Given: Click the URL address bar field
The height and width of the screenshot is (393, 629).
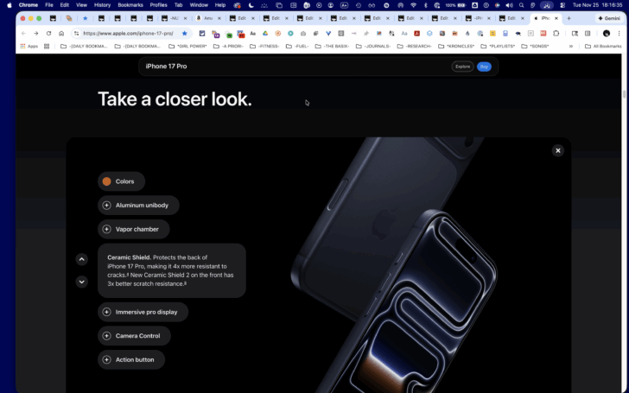Looking at the screenshot, I should click(129, 34).
